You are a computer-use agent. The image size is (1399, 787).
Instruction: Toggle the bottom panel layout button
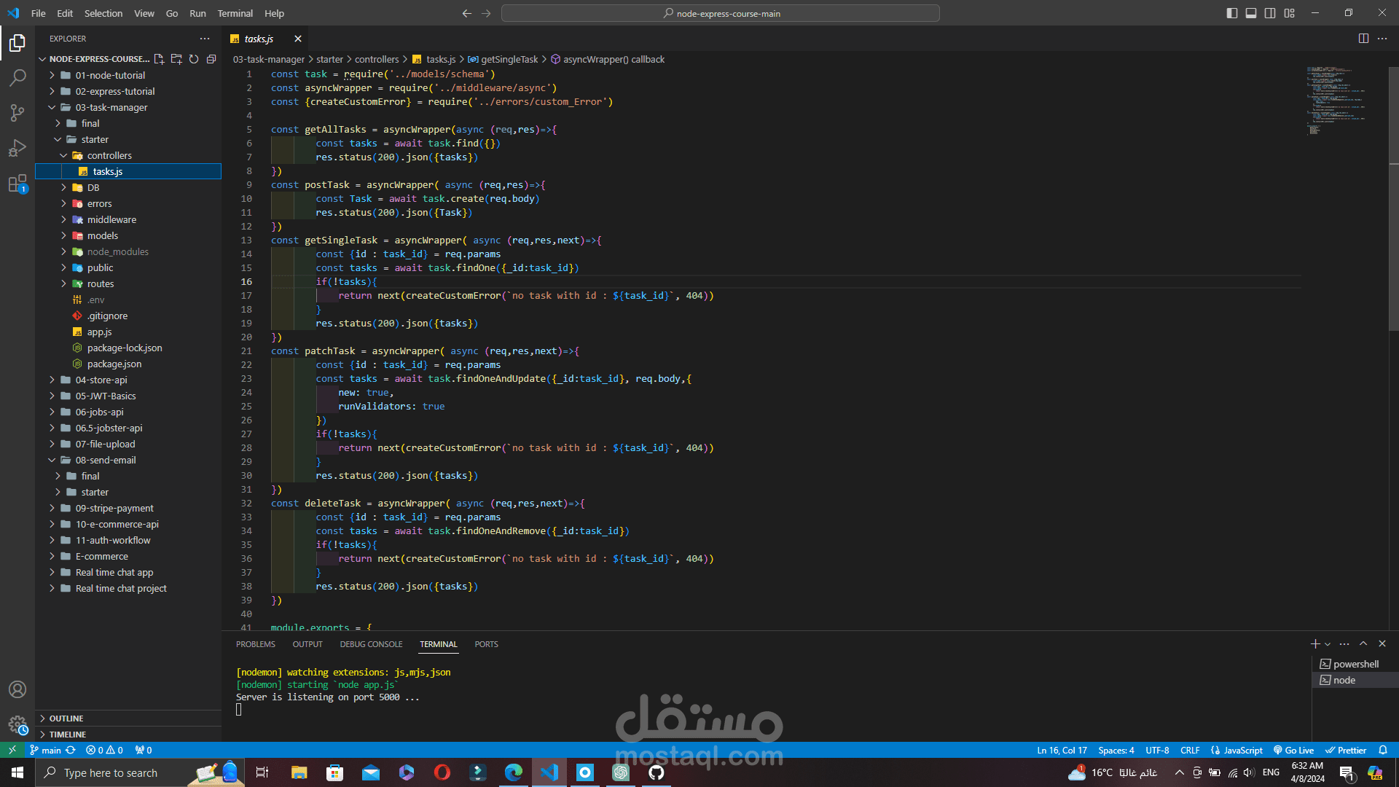(x=1251, y=13)
